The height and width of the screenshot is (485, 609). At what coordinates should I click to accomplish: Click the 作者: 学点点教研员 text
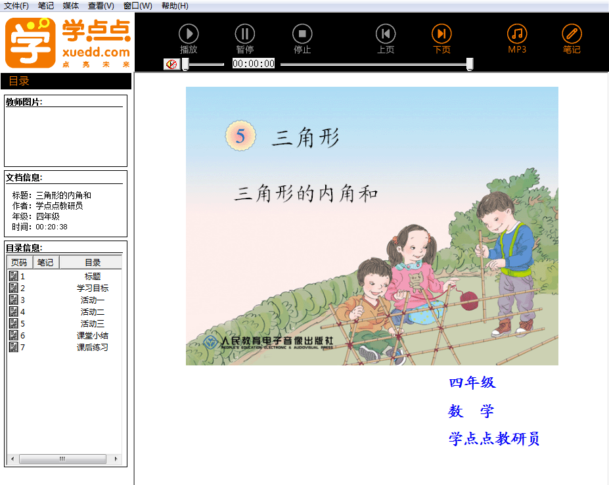[47, 206]
